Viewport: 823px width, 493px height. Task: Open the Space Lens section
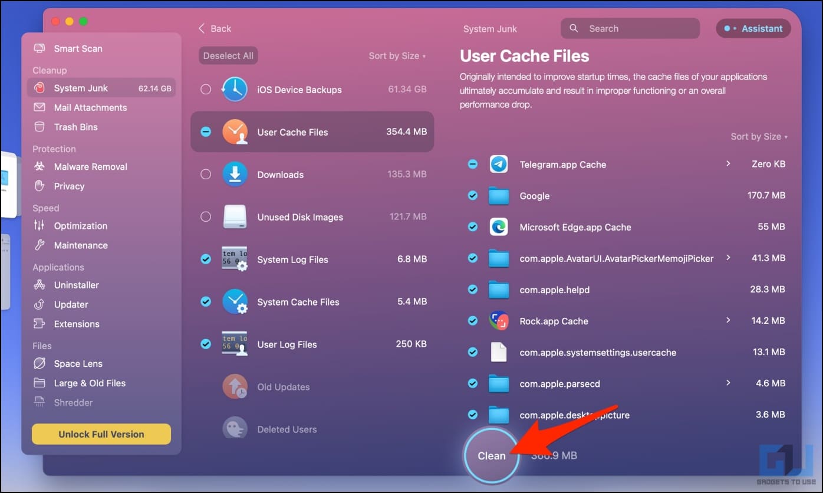101,363
